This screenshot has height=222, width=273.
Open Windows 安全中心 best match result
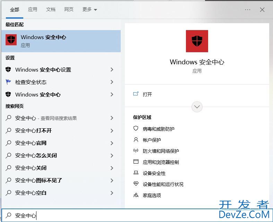[61, 41]
